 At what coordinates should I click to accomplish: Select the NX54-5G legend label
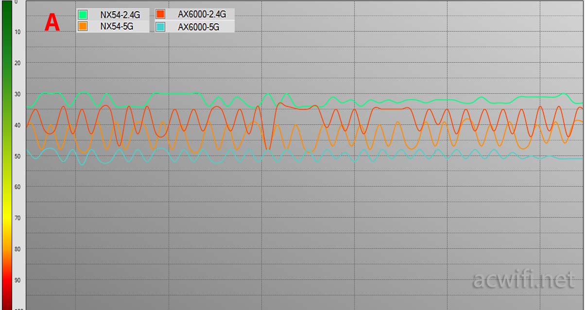(x=117, y=27)
